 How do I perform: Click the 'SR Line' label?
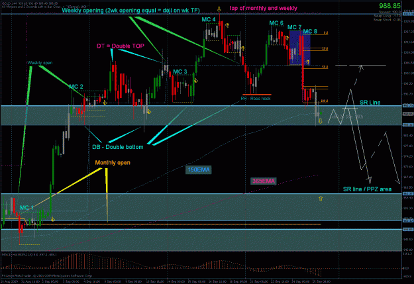370,103
